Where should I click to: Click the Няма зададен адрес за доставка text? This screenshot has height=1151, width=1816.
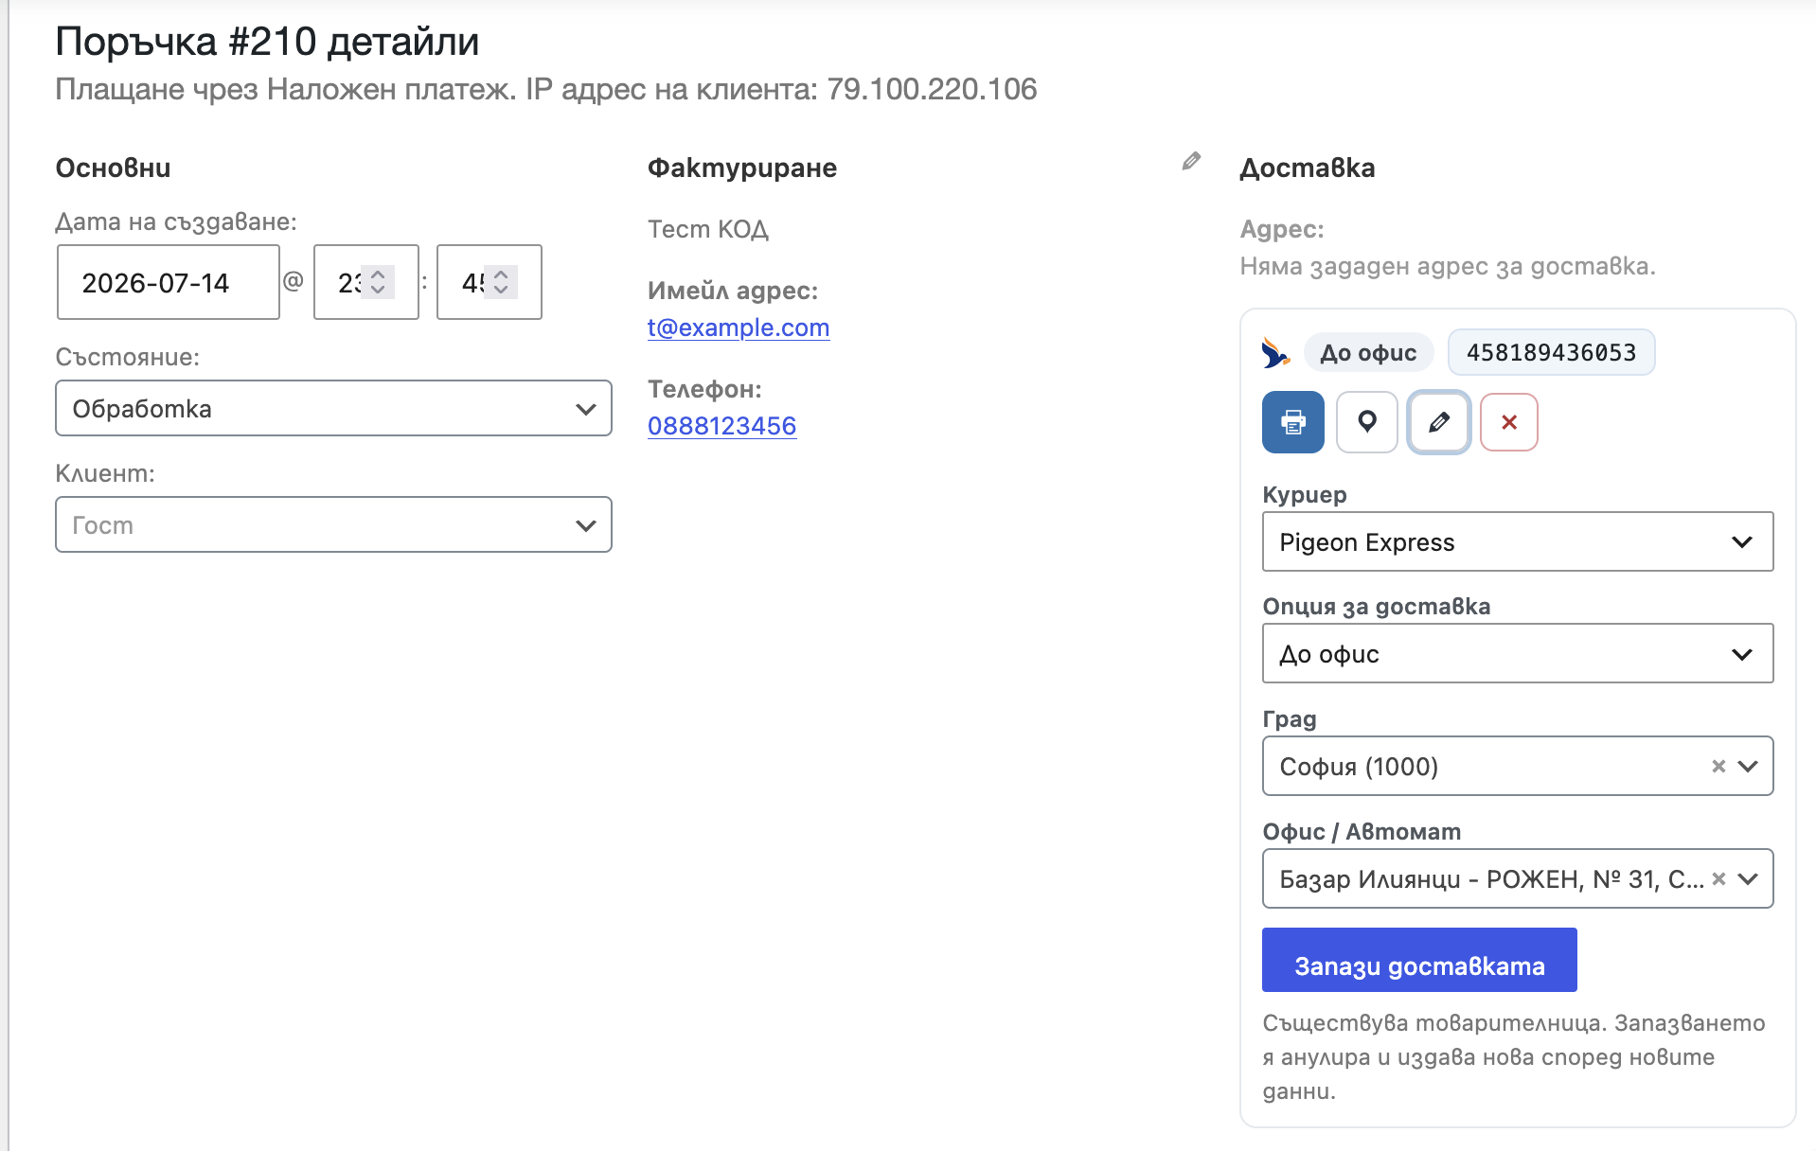(x=1448, y=266)
